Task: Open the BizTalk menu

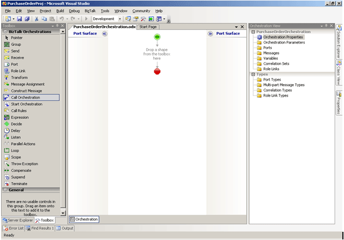Action: coord(90,11)
